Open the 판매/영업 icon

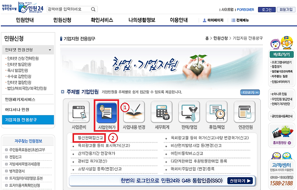tap(189, 112)
